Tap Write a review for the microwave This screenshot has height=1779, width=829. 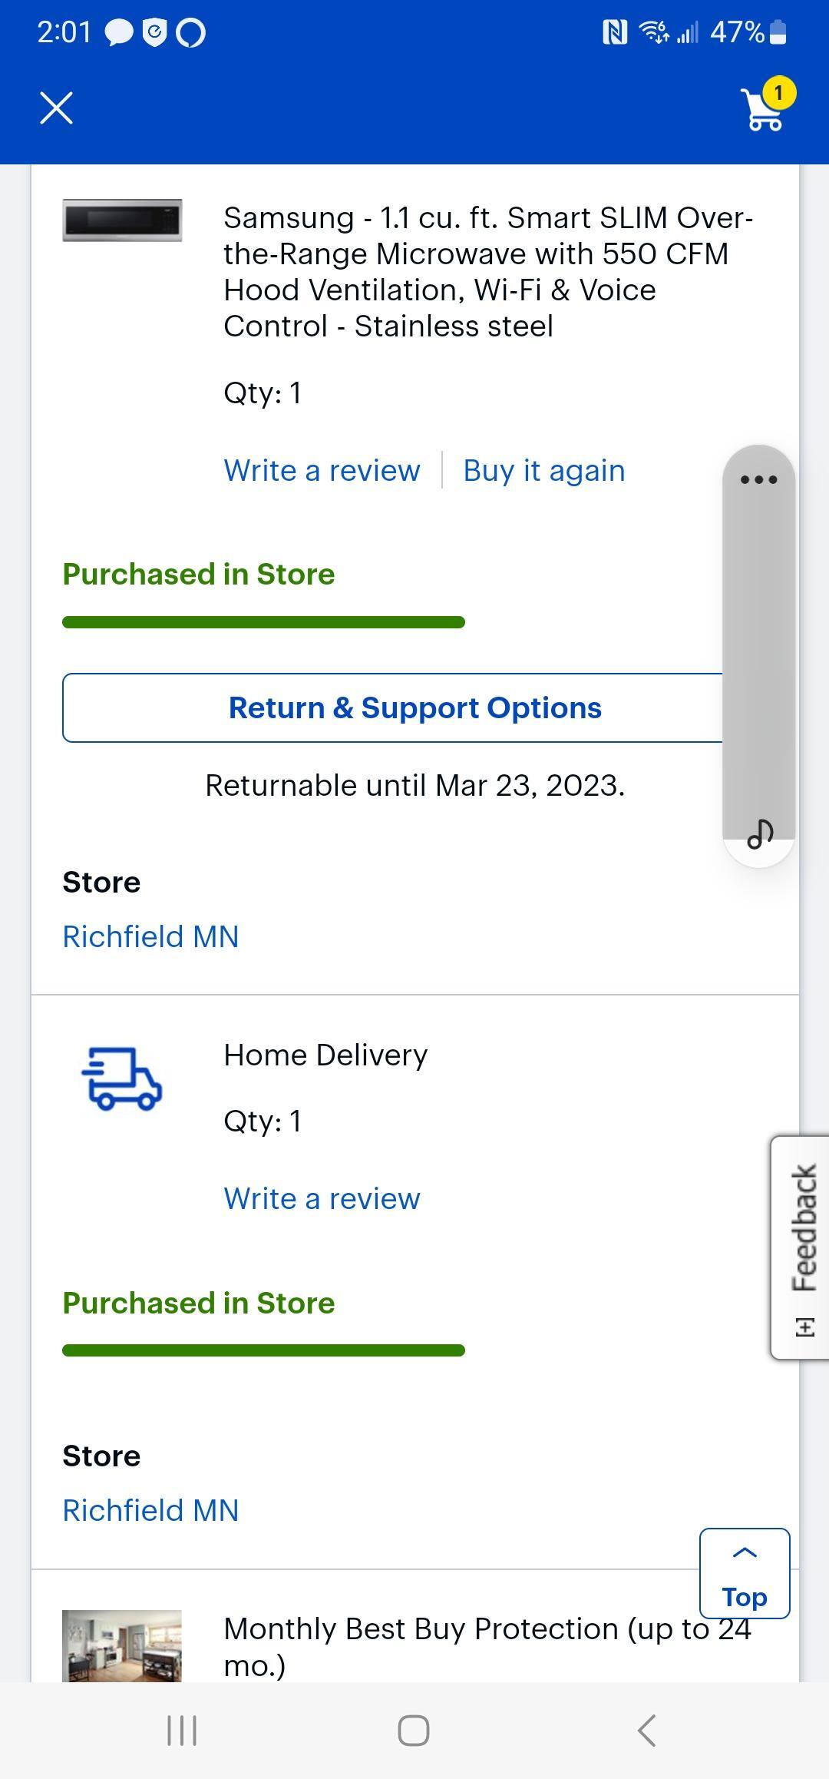coord(321,470)
